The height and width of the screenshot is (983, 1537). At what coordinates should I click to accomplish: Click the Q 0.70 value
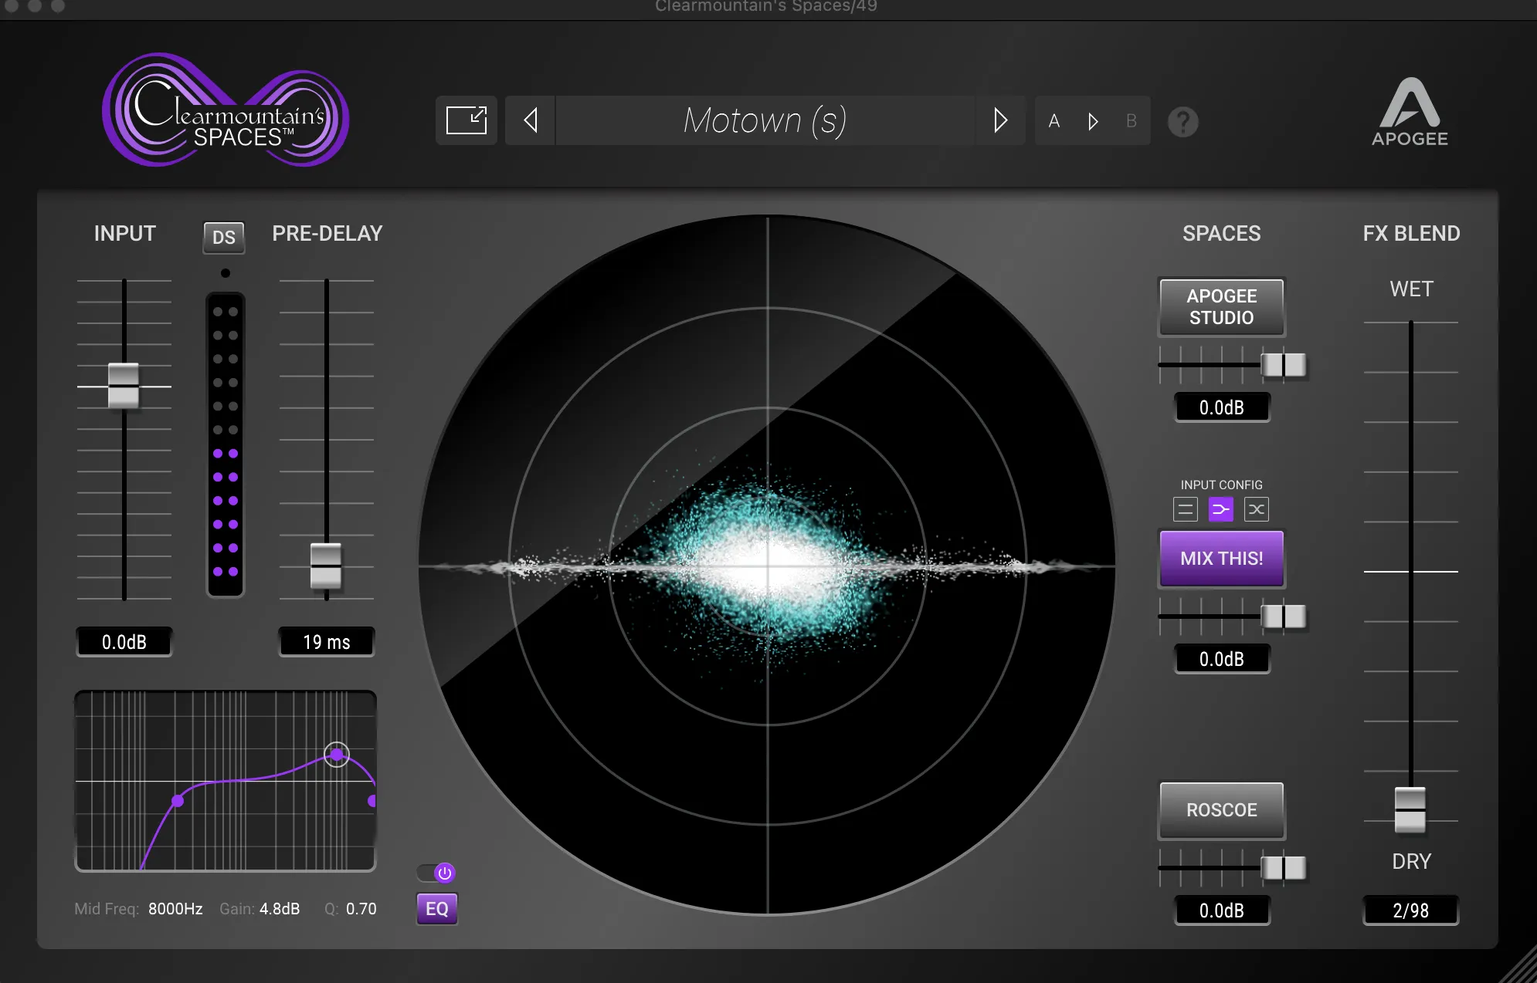(361, 909)
